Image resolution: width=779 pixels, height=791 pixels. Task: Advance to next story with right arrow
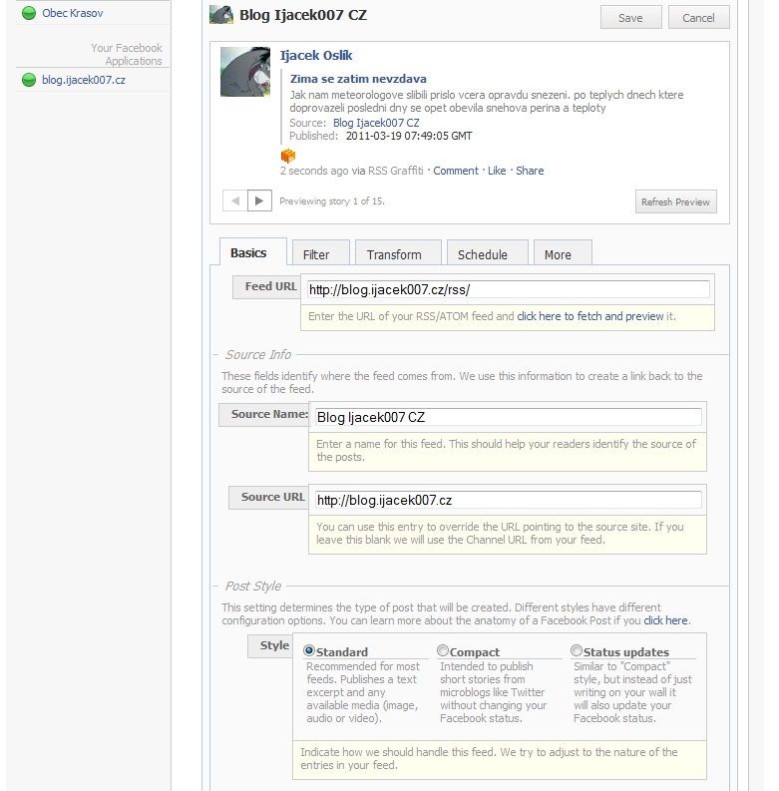(x=259, y=200)
